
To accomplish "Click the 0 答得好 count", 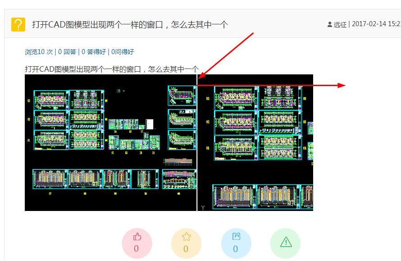I will pos(94,52).
